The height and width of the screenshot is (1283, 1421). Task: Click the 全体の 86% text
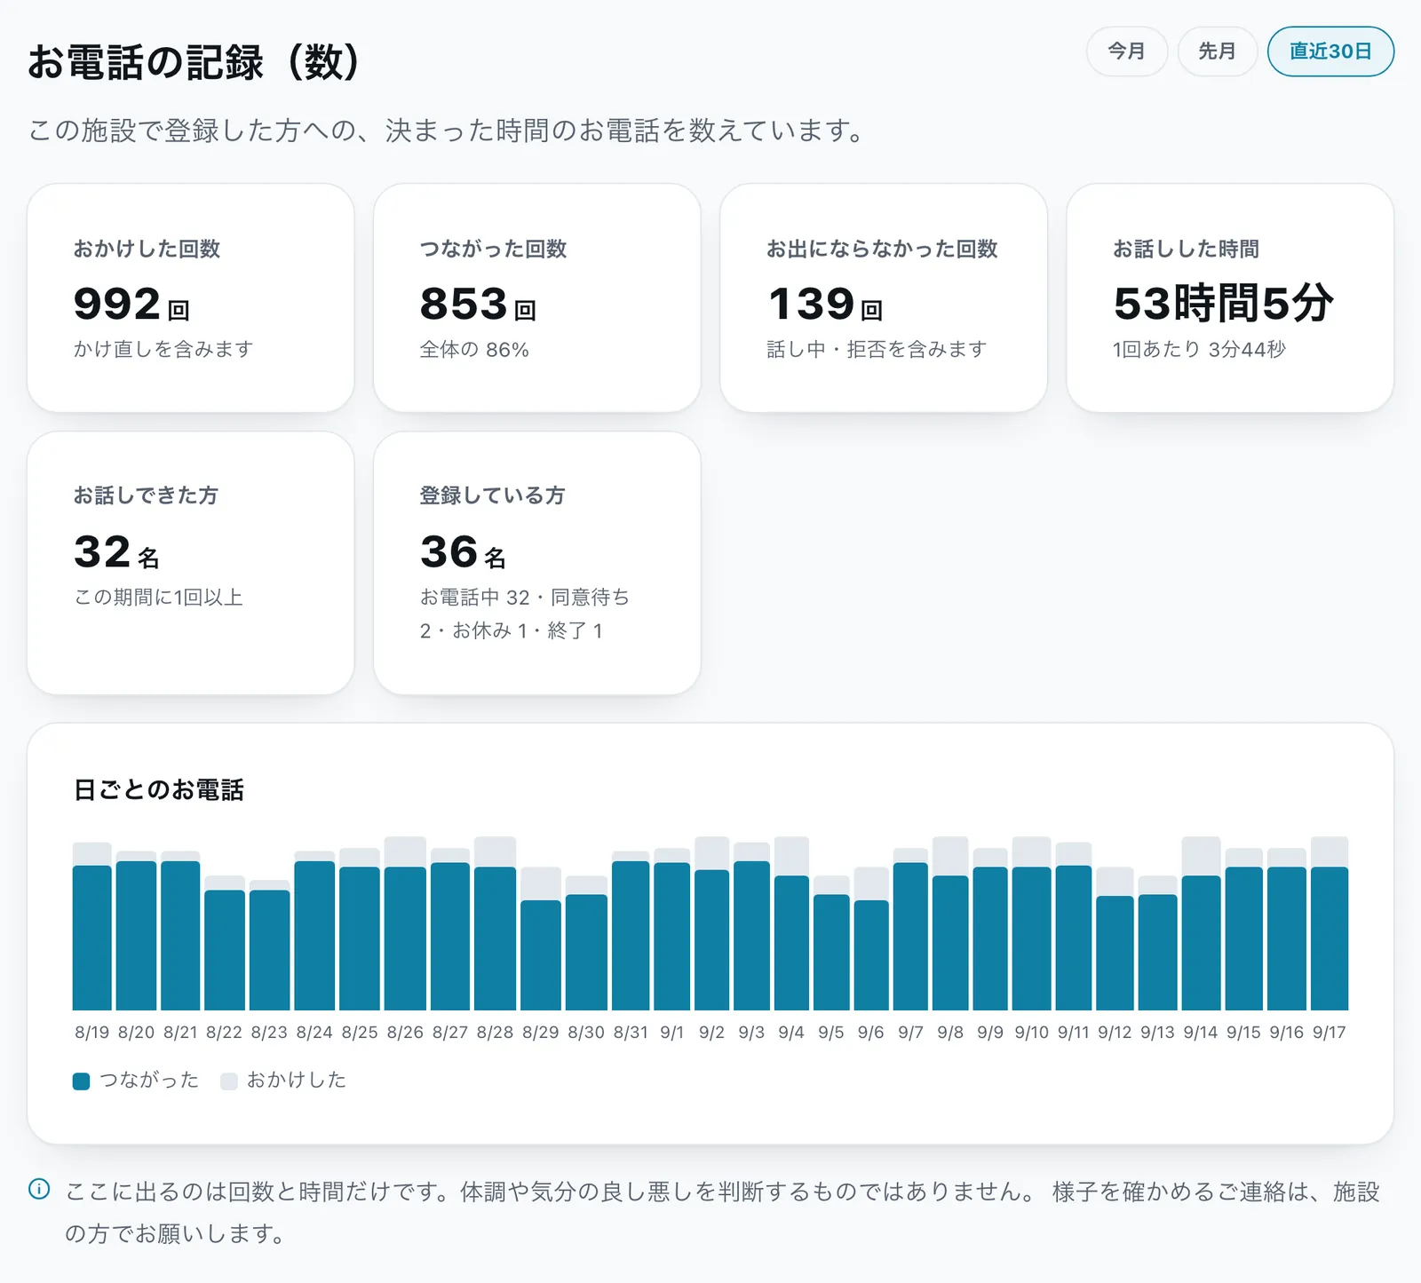coord(474,350)
